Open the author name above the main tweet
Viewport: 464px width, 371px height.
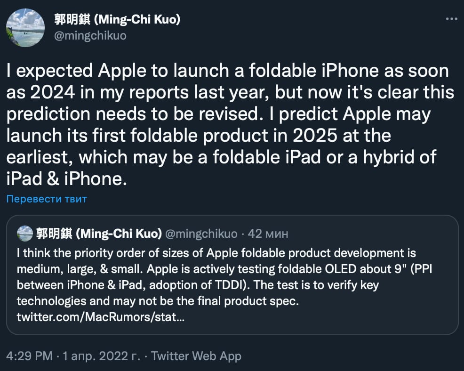(x=117, y=19)
